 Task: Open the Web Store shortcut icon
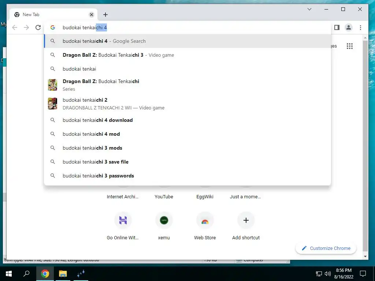(x=205, y=220)
